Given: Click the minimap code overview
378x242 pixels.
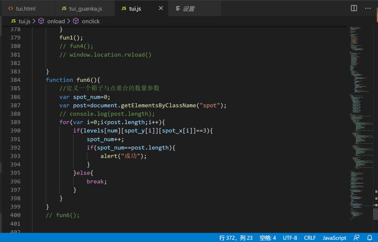Looking at the screenshot, I should (x=360, y=123).
